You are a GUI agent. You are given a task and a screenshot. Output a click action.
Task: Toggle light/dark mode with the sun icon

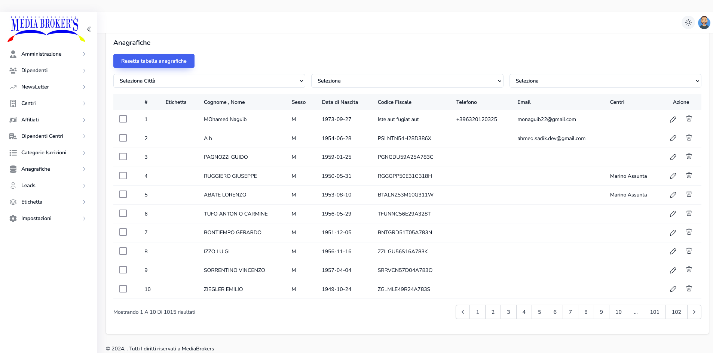coord(688,22)
